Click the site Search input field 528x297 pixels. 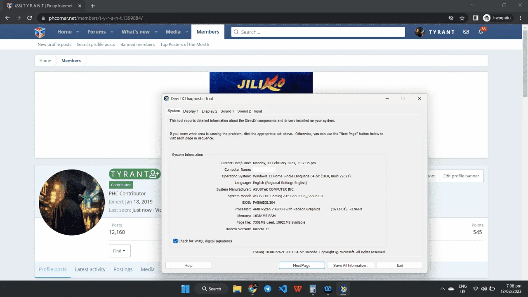(318, 32)
